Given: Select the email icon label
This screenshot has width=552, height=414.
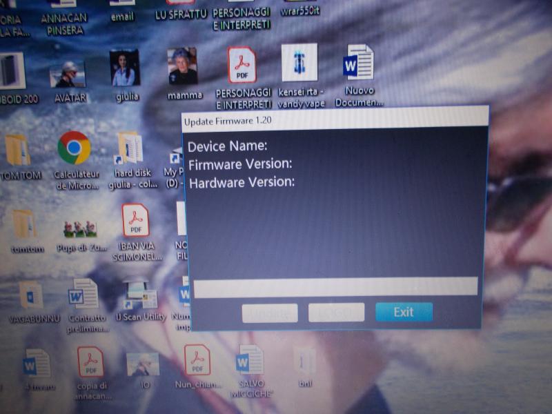Looking at the screenshot, I should tap(122, 17).
